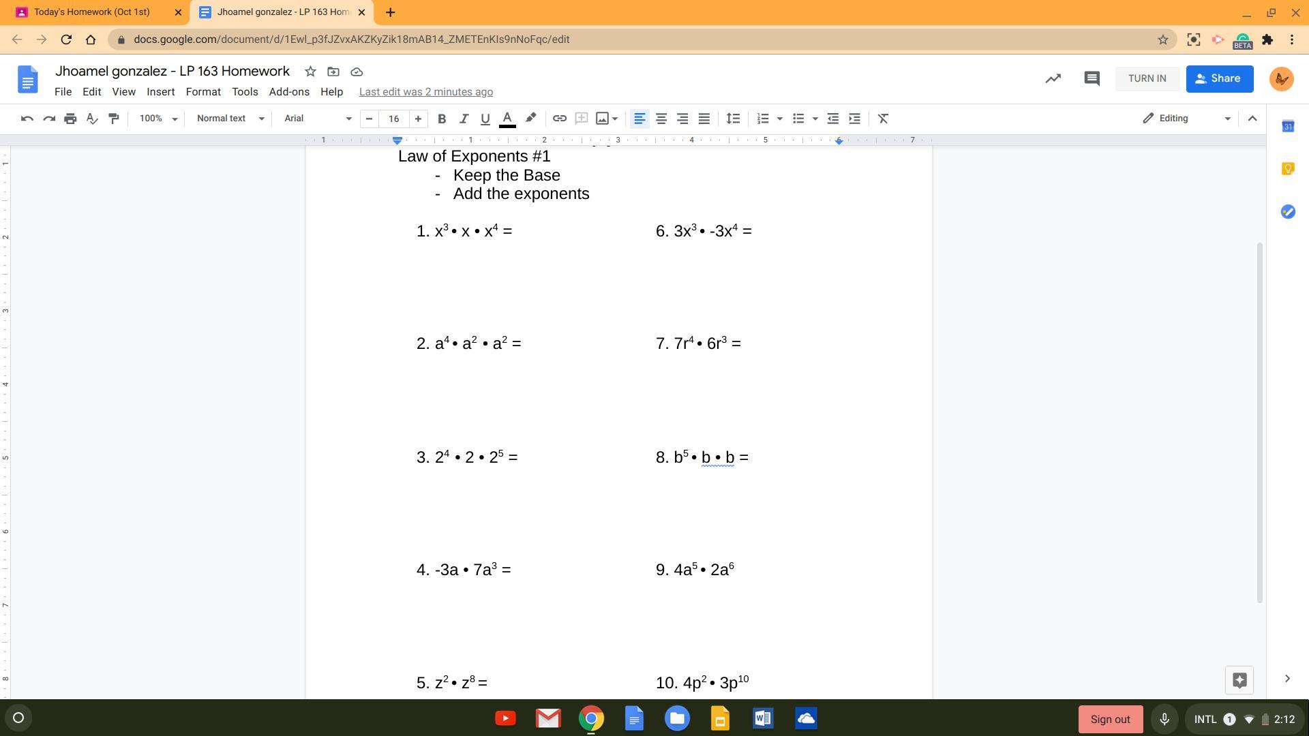
Task: Open the Format menu
Action: click(x=203, y=92)
